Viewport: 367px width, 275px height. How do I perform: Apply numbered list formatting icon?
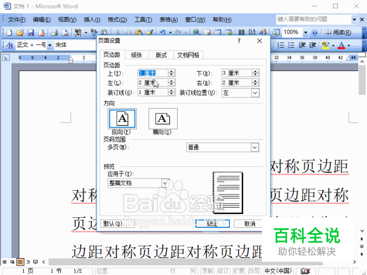coord(281,45)
